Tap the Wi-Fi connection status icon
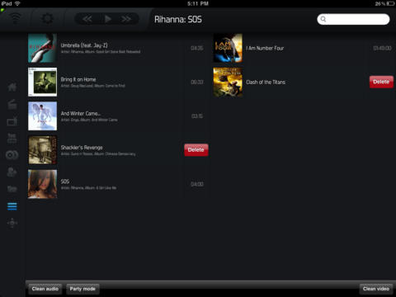The image size is (396, 297). pyautogui.click(x=15, y=18)
